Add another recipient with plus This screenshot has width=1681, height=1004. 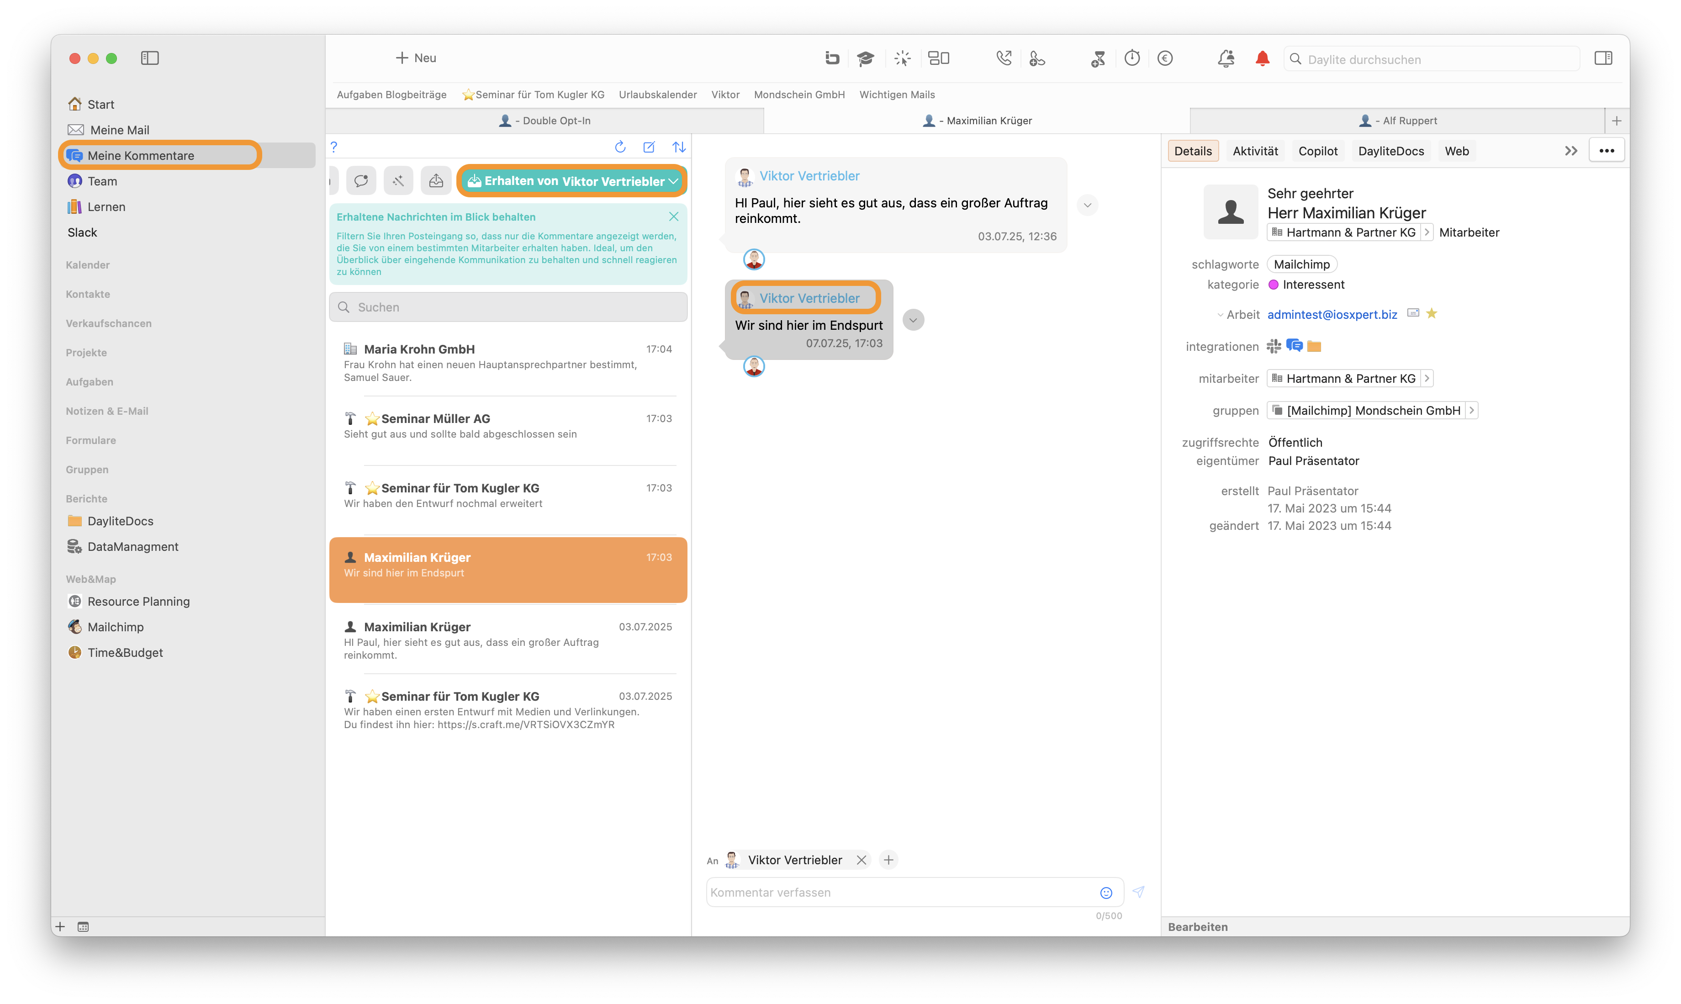(x=889, y=860)
